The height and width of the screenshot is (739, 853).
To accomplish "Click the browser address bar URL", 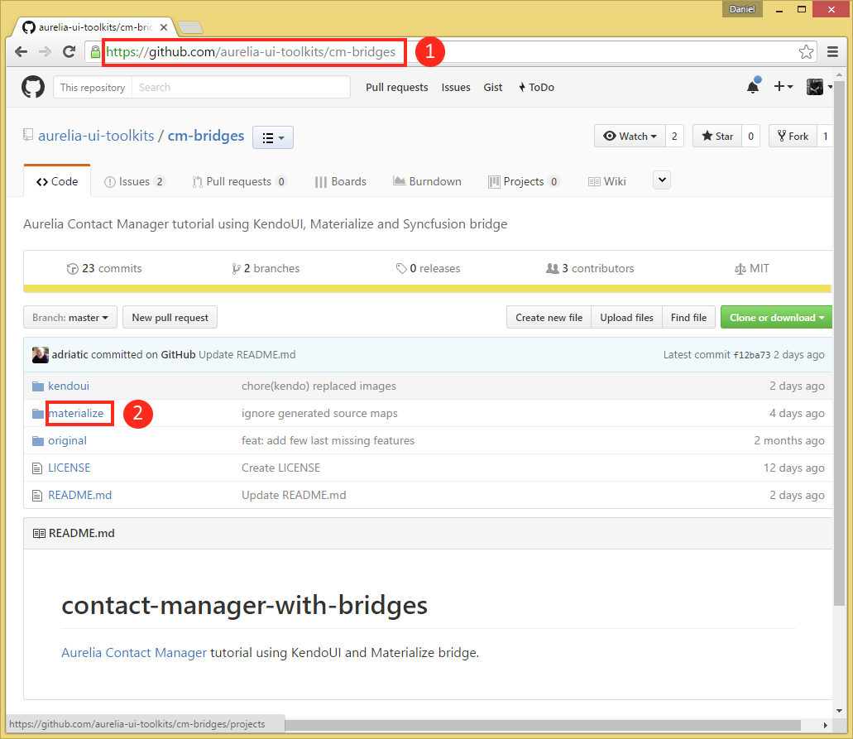I will pyautogui.click(x=251, y=51).
